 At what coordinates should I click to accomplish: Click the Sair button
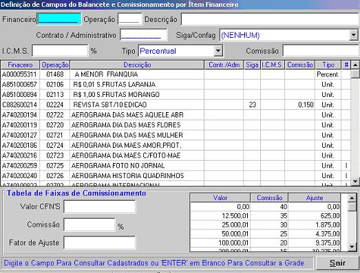337,263
